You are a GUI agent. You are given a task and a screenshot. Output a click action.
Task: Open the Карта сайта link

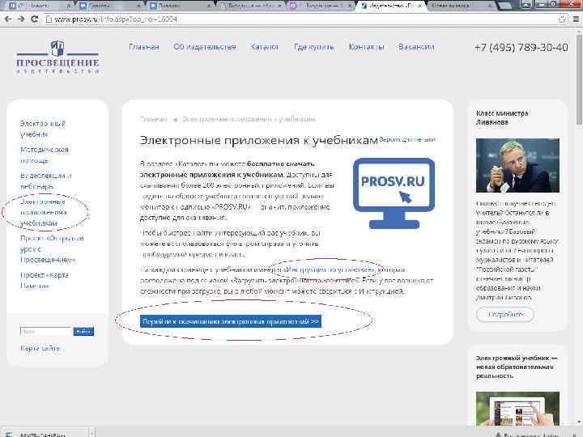pyautogui.click(x=40, y=348)
